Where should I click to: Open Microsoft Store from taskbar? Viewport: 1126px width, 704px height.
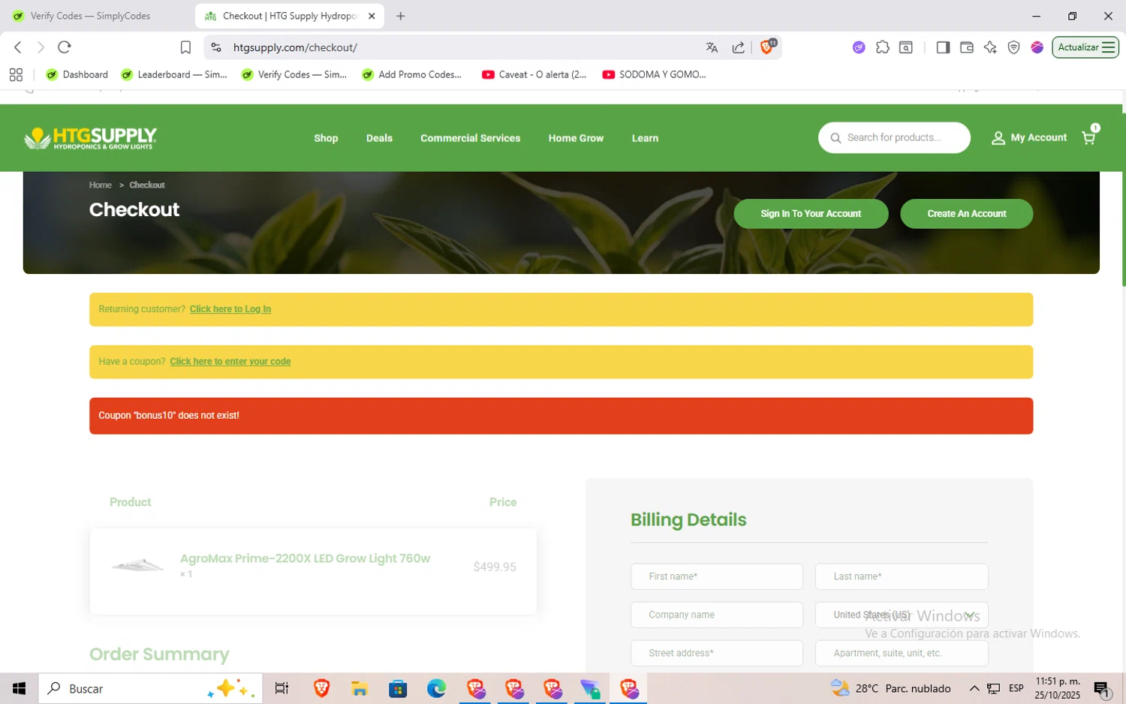(x=398, y=688)
